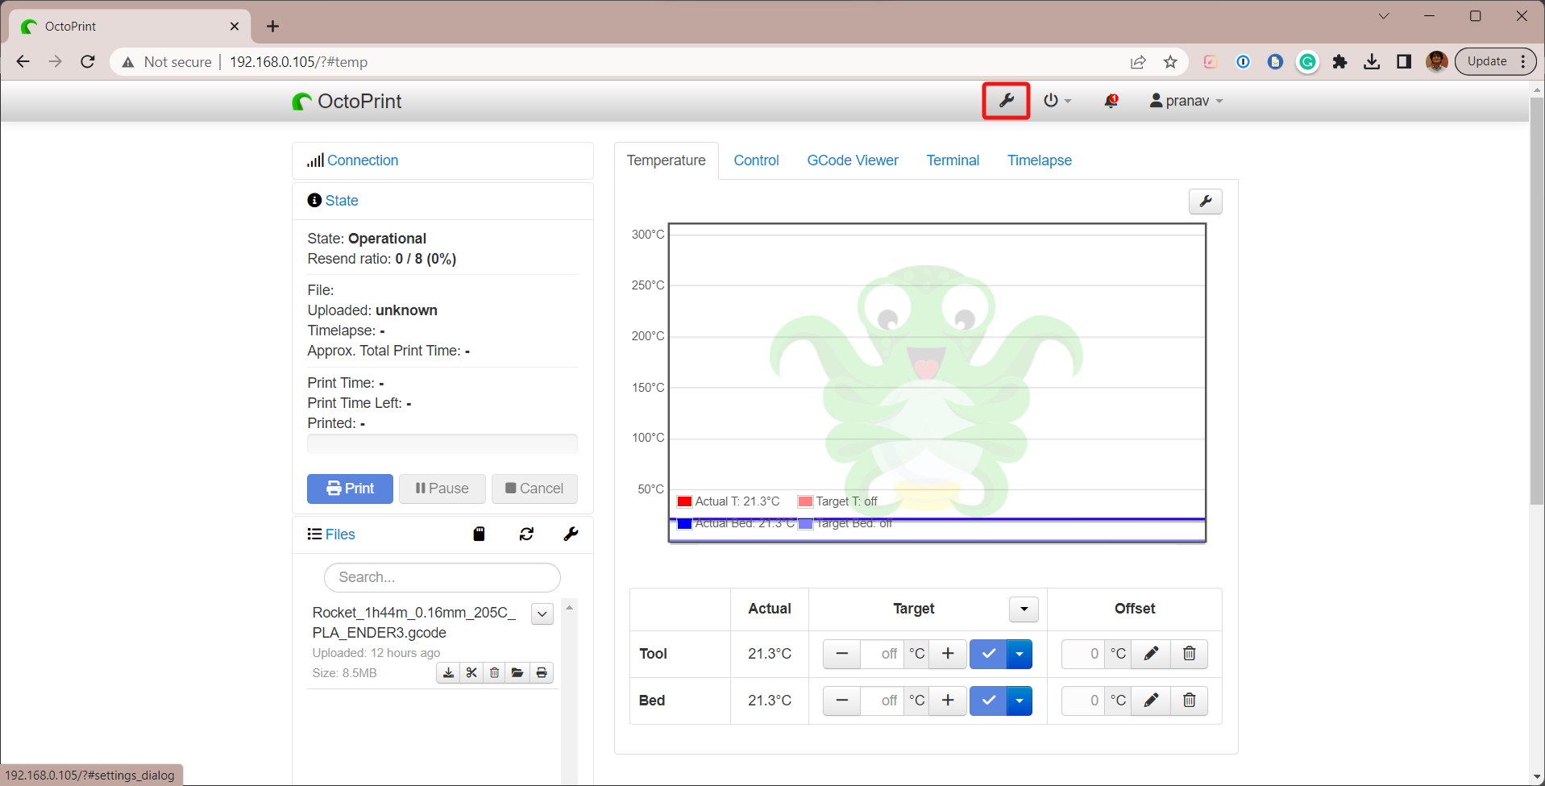Slice/cut icon for Rocket gcode file
This screenshot has height=786, width=1545.
click(x=471, y=672)
